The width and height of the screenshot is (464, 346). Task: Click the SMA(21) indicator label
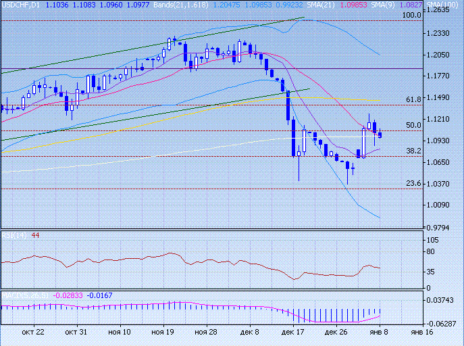tap(337, 5)
